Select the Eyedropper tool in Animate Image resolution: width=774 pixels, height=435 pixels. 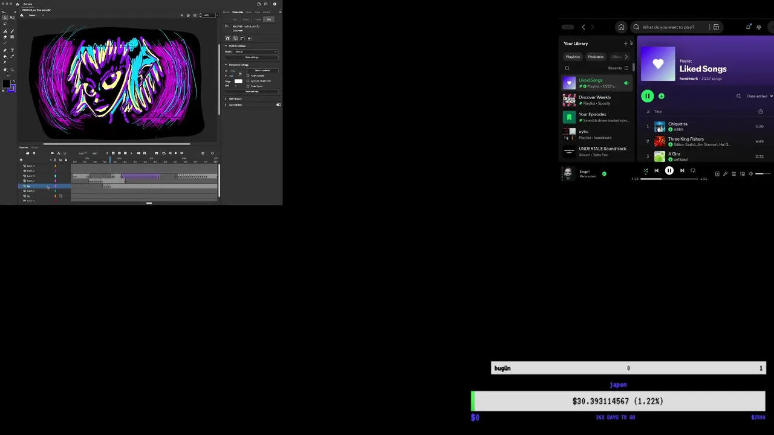tap(12, 56)
